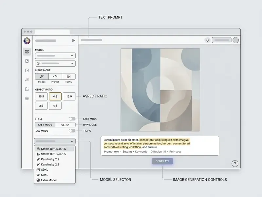This screenshot has height=197, width=262.
Task: Click Prompt text link under prompt
Action: [x=111, y=152]
